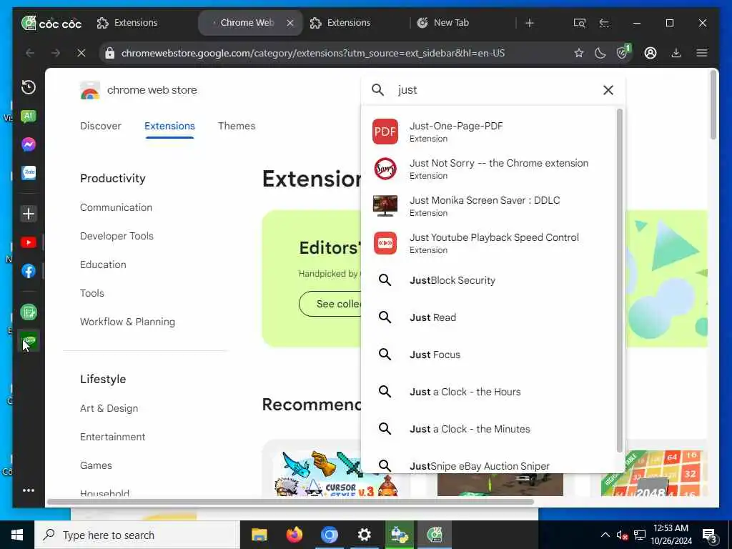Open the user profile icon

point(651,53)
